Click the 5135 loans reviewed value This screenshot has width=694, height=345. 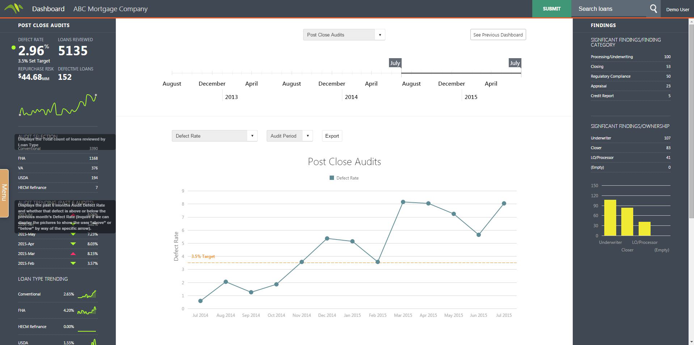(73, 51)
